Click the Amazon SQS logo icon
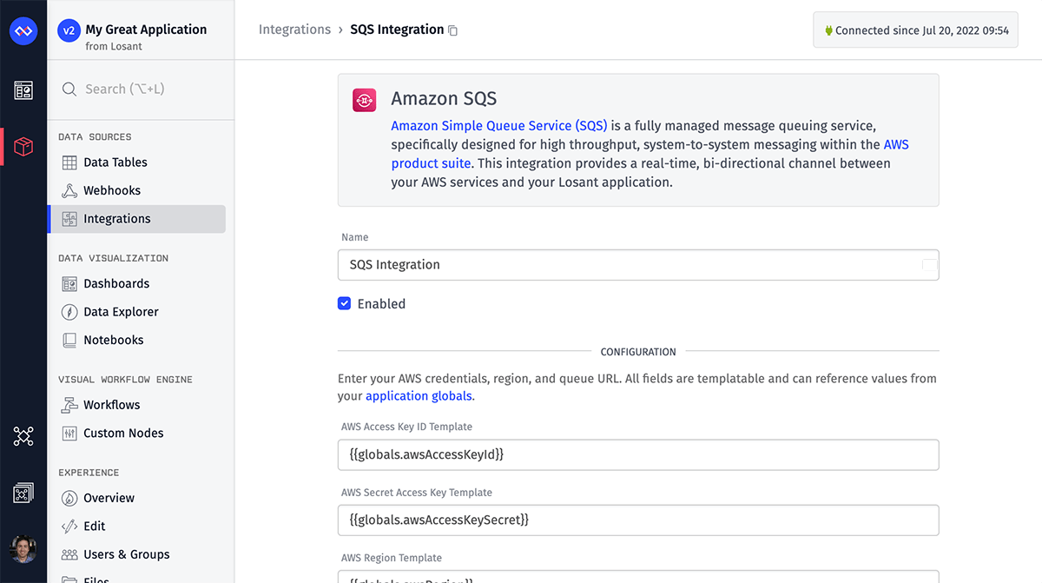The image size is (1042, 583). 364,100
